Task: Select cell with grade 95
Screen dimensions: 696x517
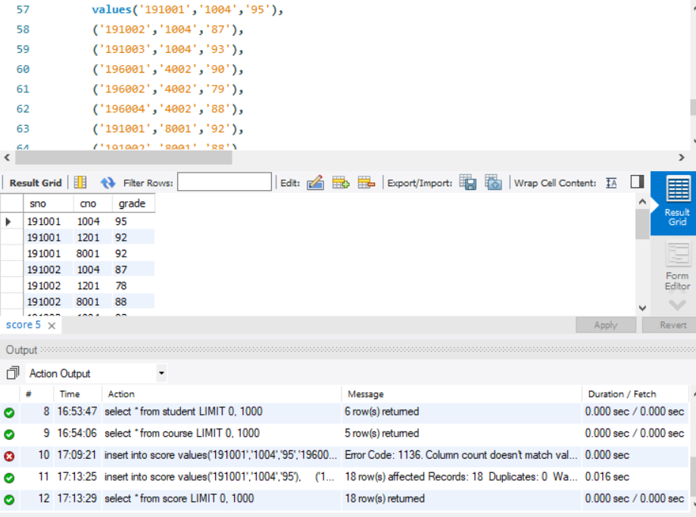Action: tap(133, 222)
